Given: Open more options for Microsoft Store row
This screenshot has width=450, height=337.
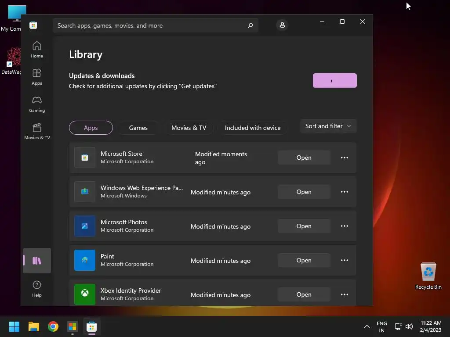Looking at the screenshot, I should click(345, 158).
